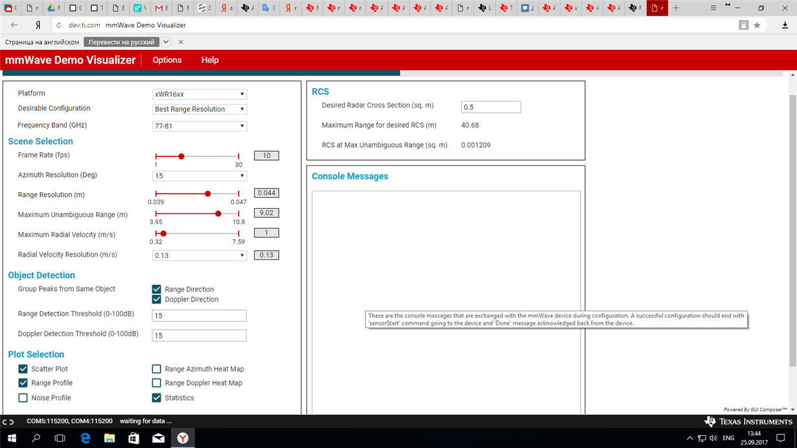Open Mail app from taskbar

158,438
